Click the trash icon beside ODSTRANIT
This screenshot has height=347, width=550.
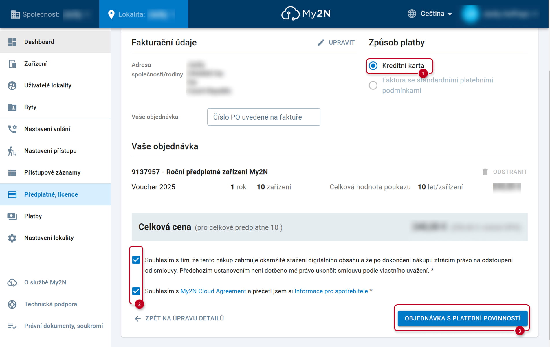tap(485, 172)
